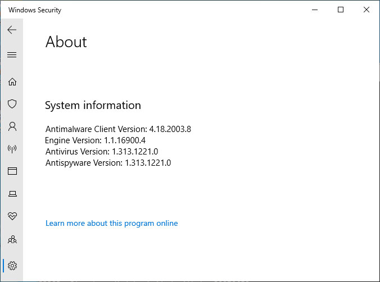Click the Windows Security window title
The height and width of the screenshot is (282, 380).
(35, 10)
